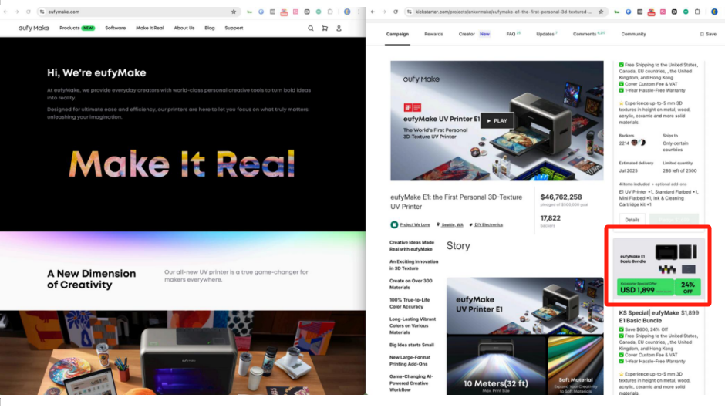Click the Details button on reward card
This screenshot has width=725, height=408.
[x=632, y=220]
